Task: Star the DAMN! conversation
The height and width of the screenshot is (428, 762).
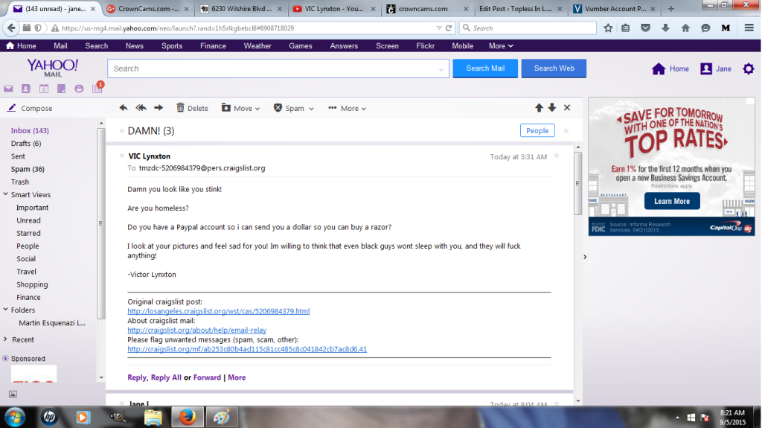Action: (566, 131)
